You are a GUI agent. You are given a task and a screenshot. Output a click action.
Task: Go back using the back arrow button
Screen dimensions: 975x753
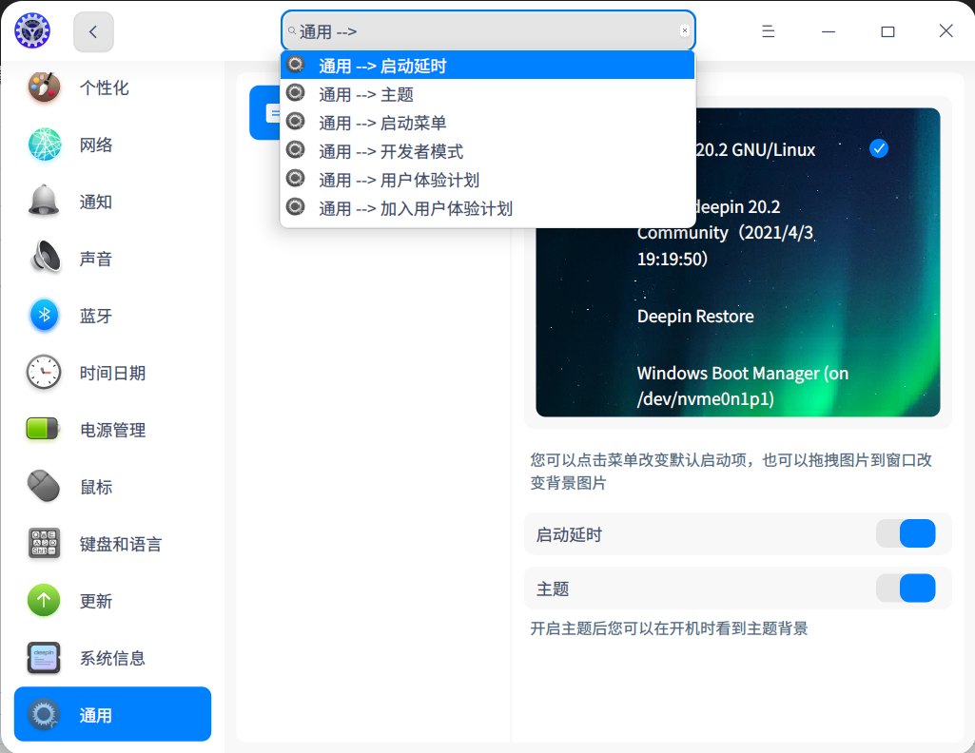[93, 31]
